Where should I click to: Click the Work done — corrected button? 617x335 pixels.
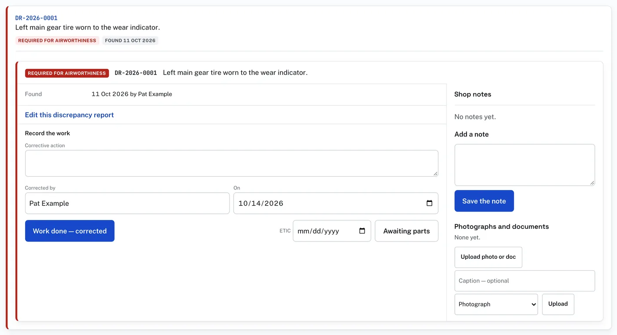[70, 231]
